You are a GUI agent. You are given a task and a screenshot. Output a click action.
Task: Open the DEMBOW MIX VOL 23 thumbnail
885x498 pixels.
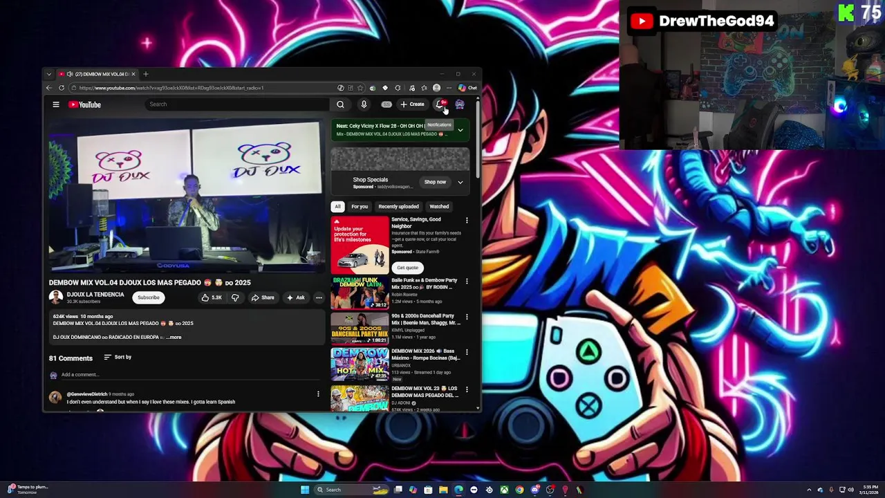click(x=360, y=398)
